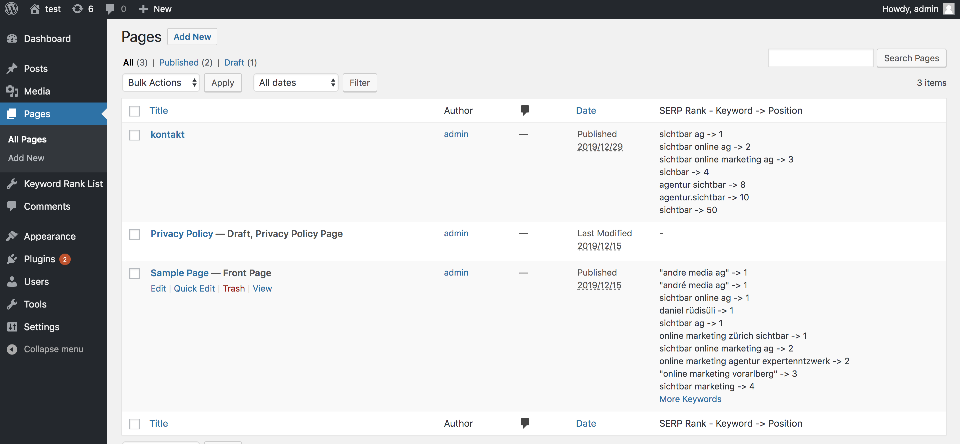Check the Privacy Policy page checkbox
Viewport: 960px width, 444px height.
click(135, 234)
